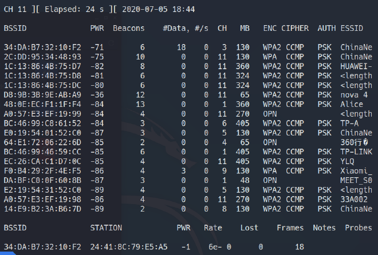Viewport: 378px width, 255px height.
Task: Click the Frames column header
Action: coord(290,228)
